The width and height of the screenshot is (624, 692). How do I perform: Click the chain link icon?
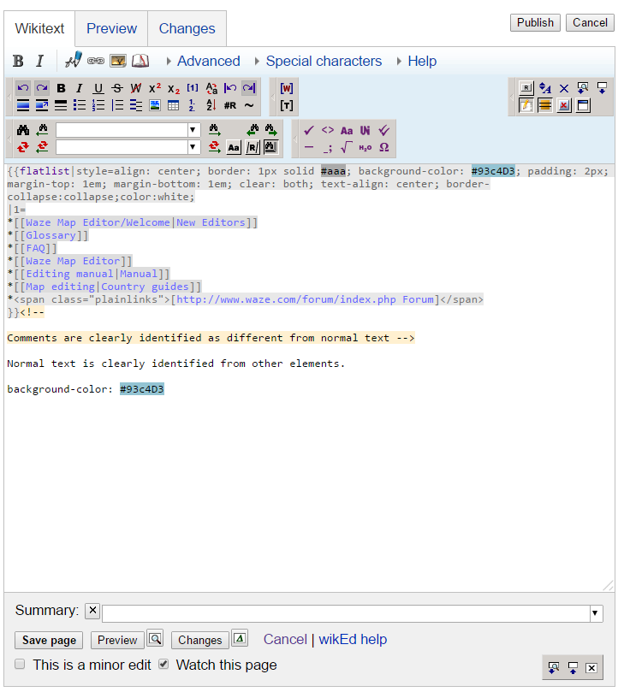pyautogui.click(x=96, y=61)
